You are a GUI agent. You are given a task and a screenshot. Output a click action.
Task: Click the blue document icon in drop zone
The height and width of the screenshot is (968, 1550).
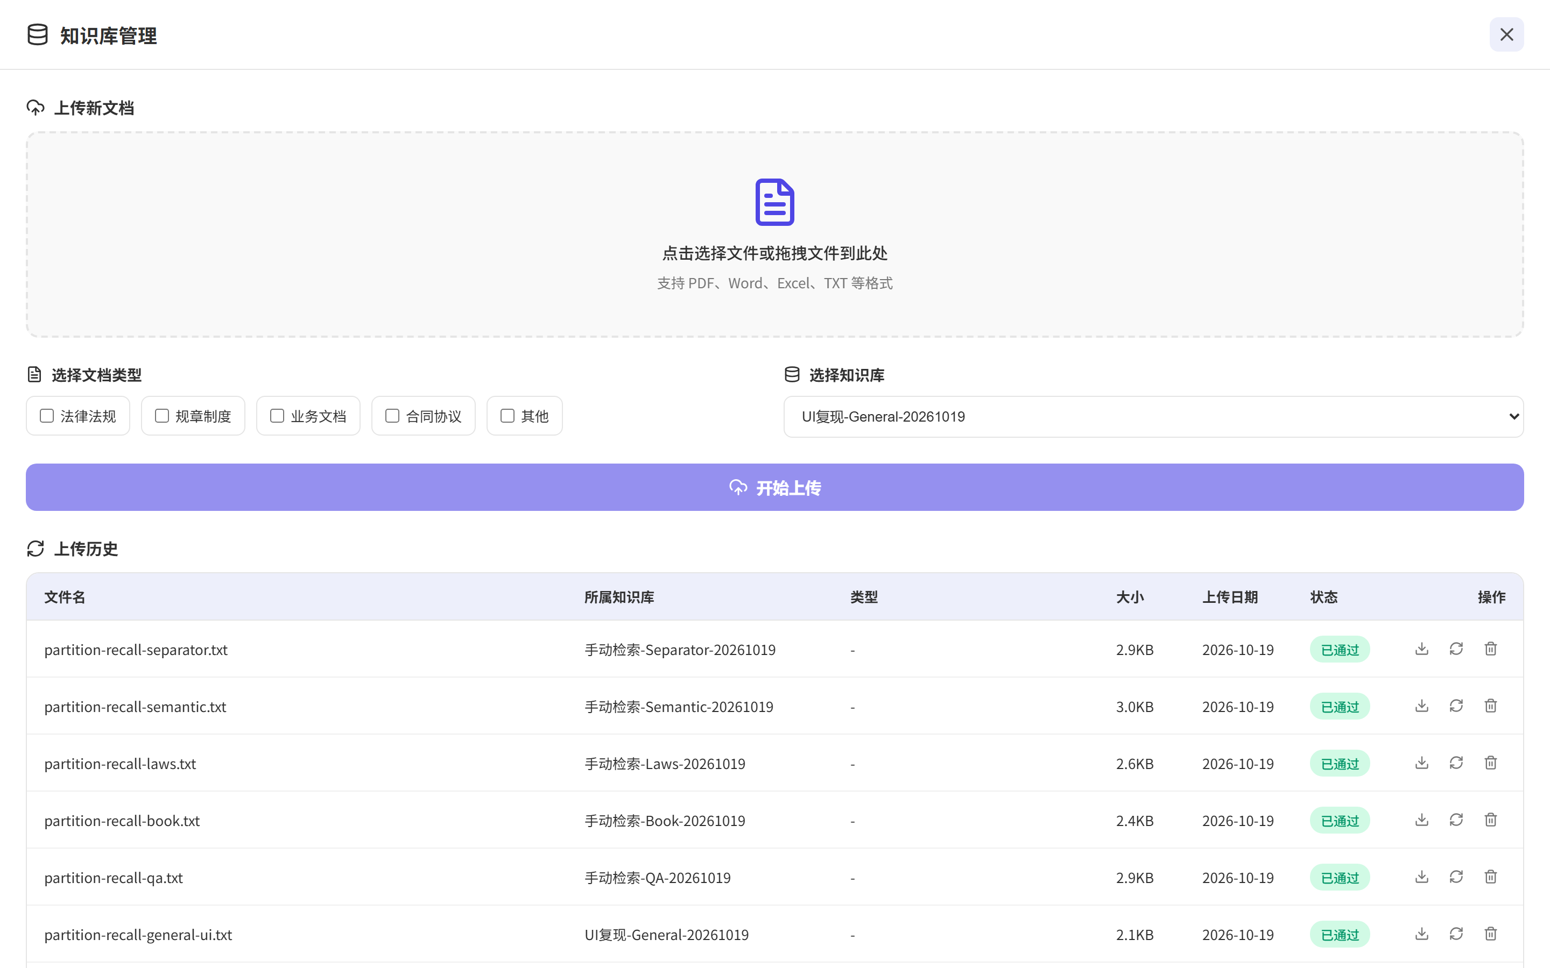(x=775, y=202)
